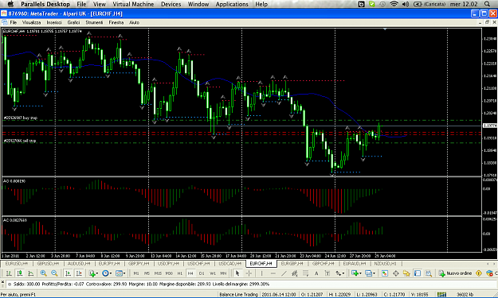The height and width of the screenshot is (298, 498).
Task: Toggle chart shift icon
Action: click(79, 273)
